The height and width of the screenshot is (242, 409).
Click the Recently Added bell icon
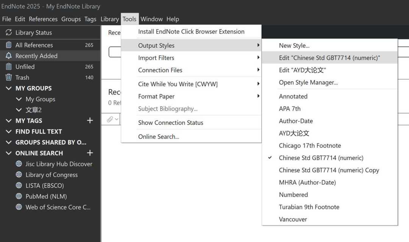point(9,56)
